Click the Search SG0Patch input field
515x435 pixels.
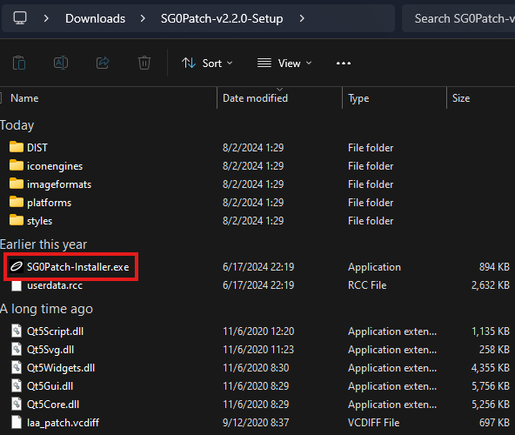pyautogui.click(x=458, y=18)
